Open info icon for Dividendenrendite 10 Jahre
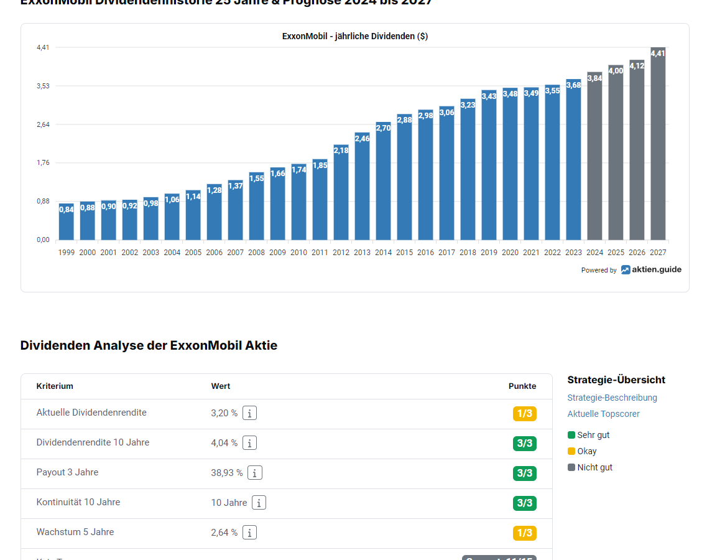Image resolution: width=707 pixels, height=560 pixels. (249, 442)
